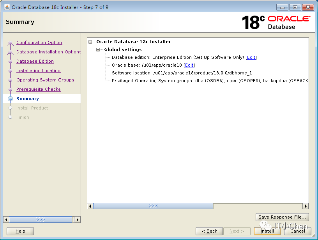
Task: Click the Summary step bullet icon
Action: point(11,99)
